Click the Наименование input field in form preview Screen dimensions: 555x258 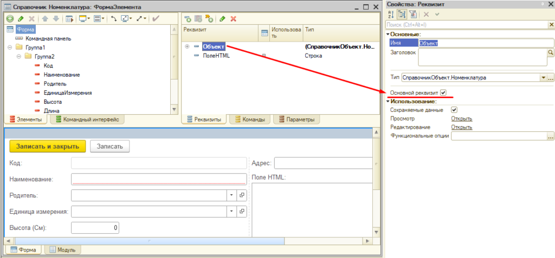point(159,179)
